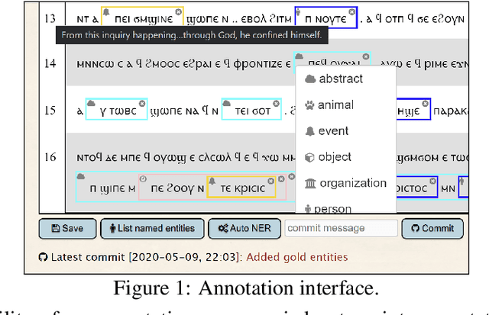Viewport: 489px width, 315px height.
Task: Select line number 14
Action: click(50, 64)
